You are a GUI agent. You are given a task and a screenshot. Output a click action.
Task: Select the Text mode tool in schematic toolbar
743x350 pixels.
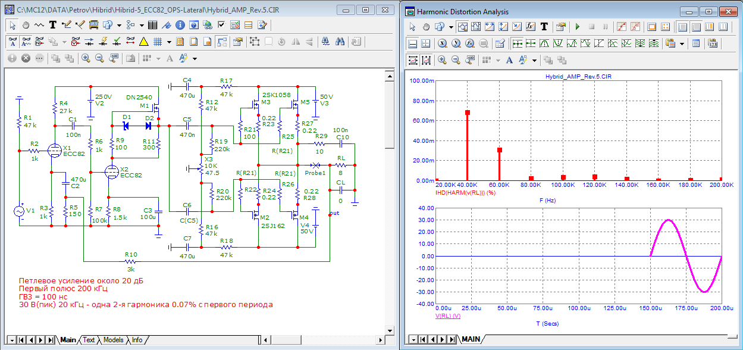click(x=52, y=25)
